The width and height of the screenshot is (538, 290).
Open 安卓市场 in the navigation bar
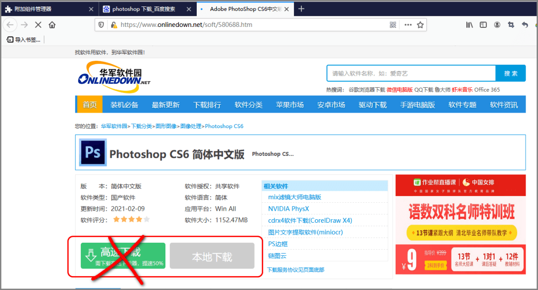331,105
